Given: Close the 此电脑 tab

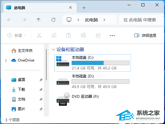Looking at the screenshot, I should click(x=71, y=8).
